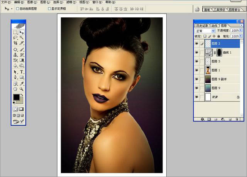Select the Hand tool

tap(15, 88)
